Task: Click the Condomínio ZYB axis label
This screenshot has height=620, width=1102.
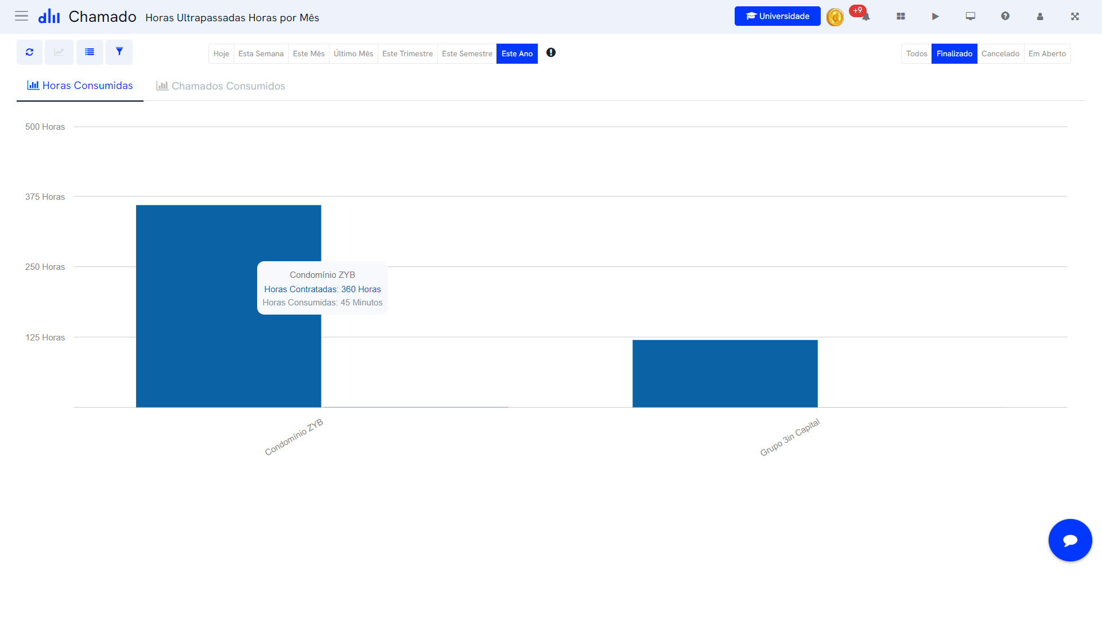Action: click(x=294, y=437)
